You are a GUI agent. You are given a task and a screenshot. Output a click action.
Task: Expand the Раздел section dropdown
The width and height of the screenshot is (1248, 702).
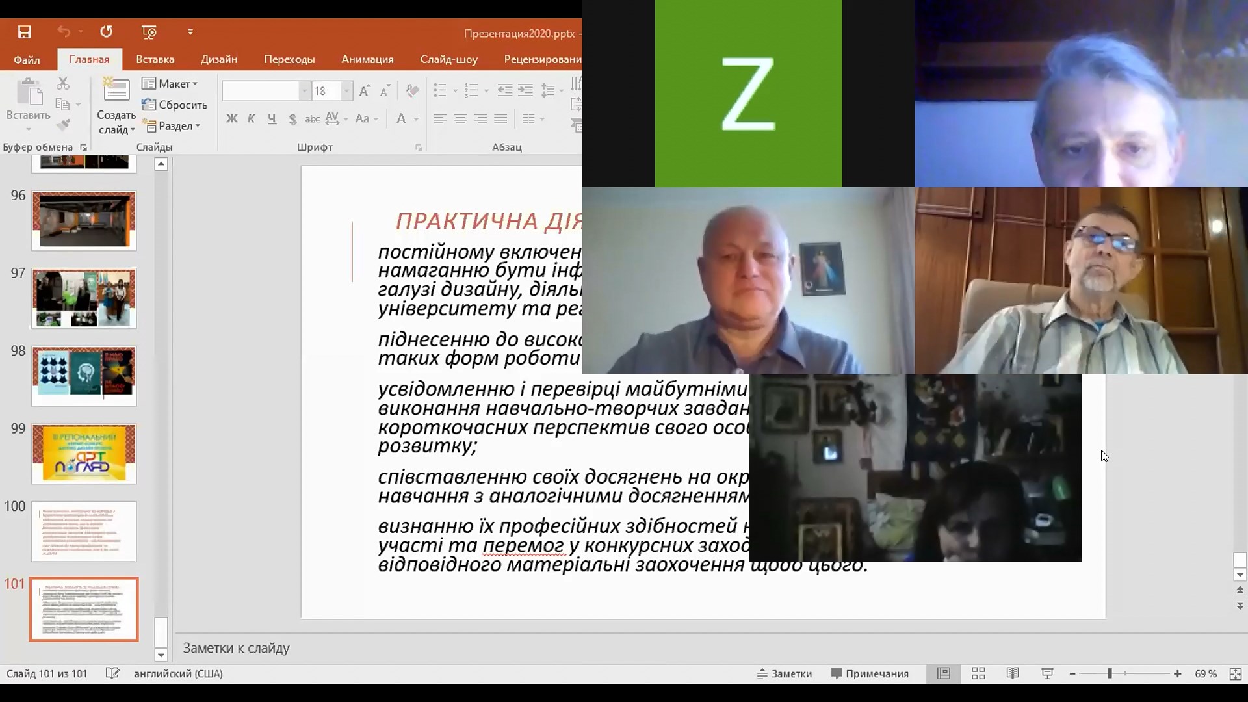click(172, 125)
